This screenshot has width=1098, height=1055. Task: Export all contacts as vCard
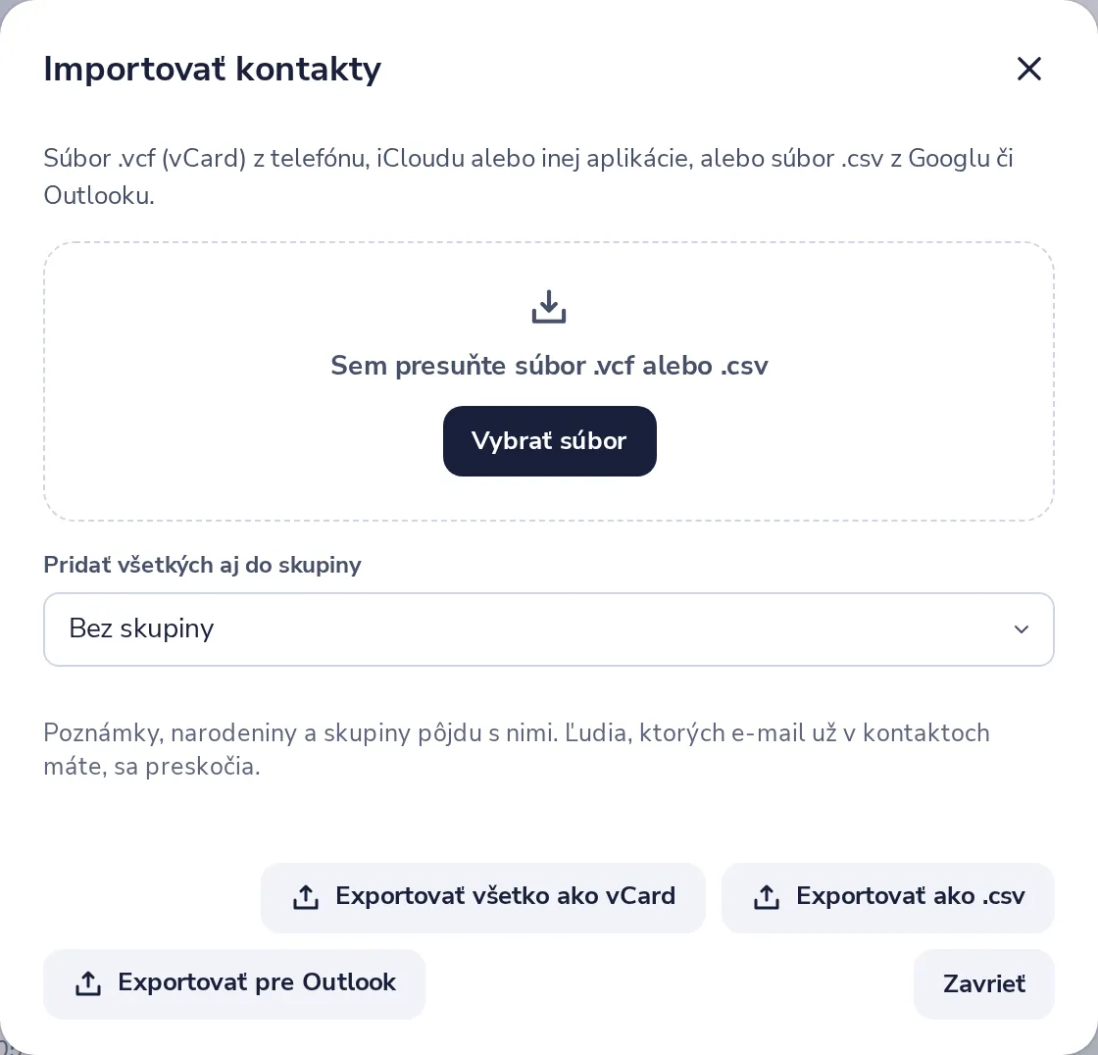point(483,897)
